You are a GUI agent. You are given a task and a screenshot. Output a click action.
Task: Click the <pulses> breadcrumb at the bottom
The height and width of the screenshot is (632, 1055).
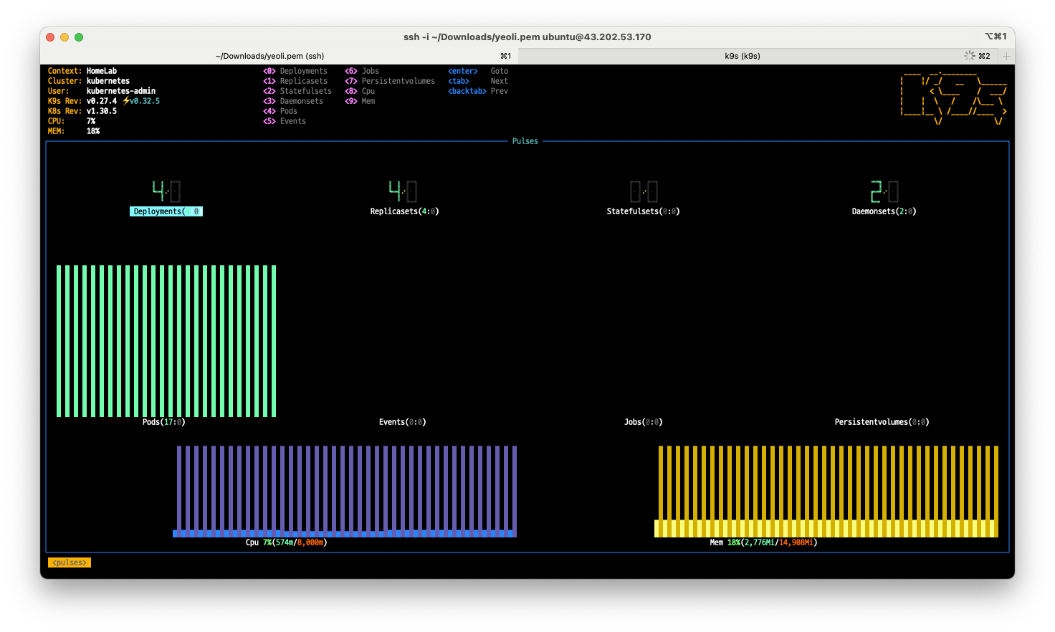pos(70,562)
